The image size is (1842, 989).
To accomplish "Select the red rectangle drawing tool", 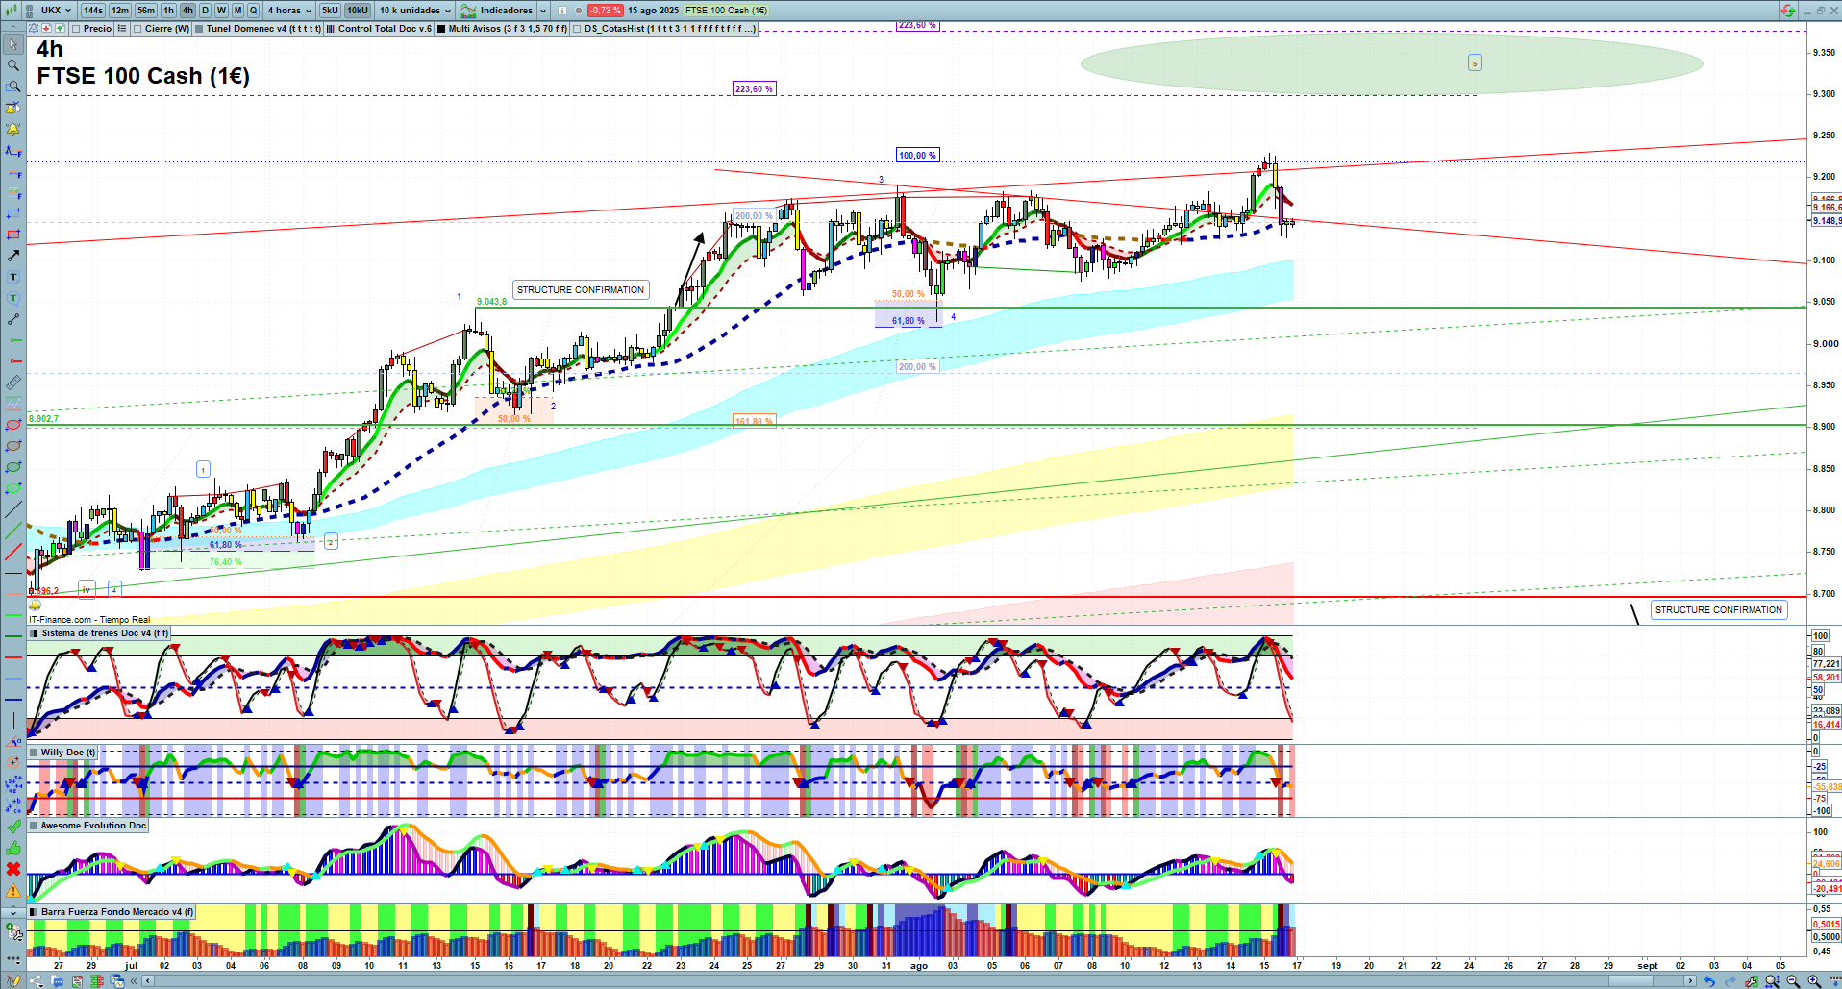I will [x=13, y=235].
